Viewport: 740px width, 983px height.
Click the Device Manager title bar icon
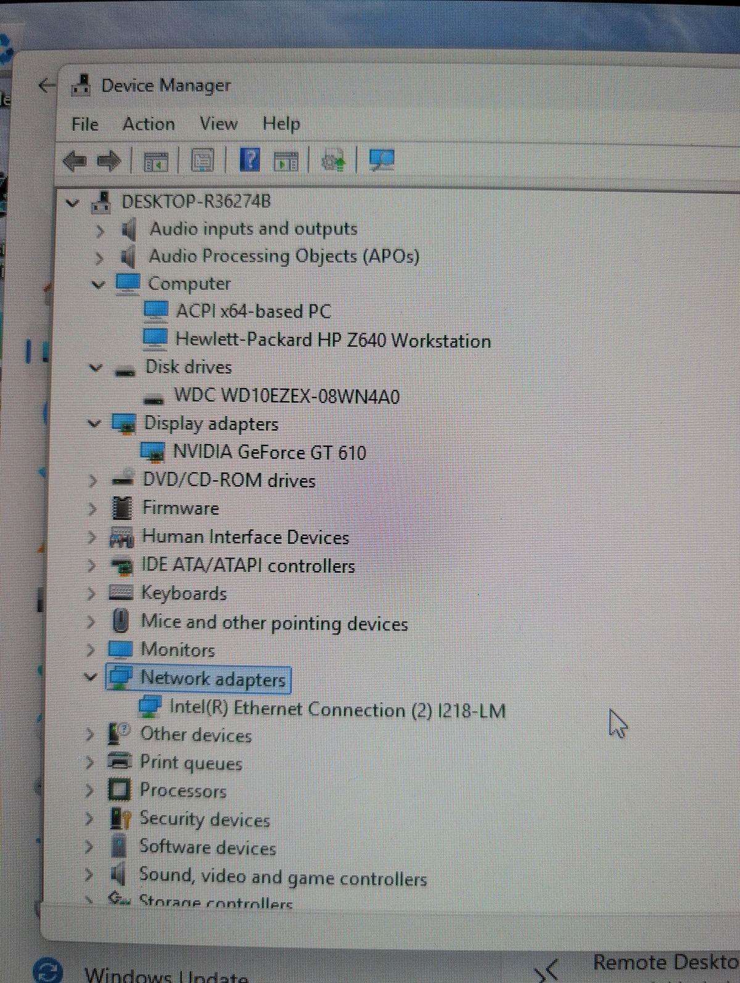(81, 85)
